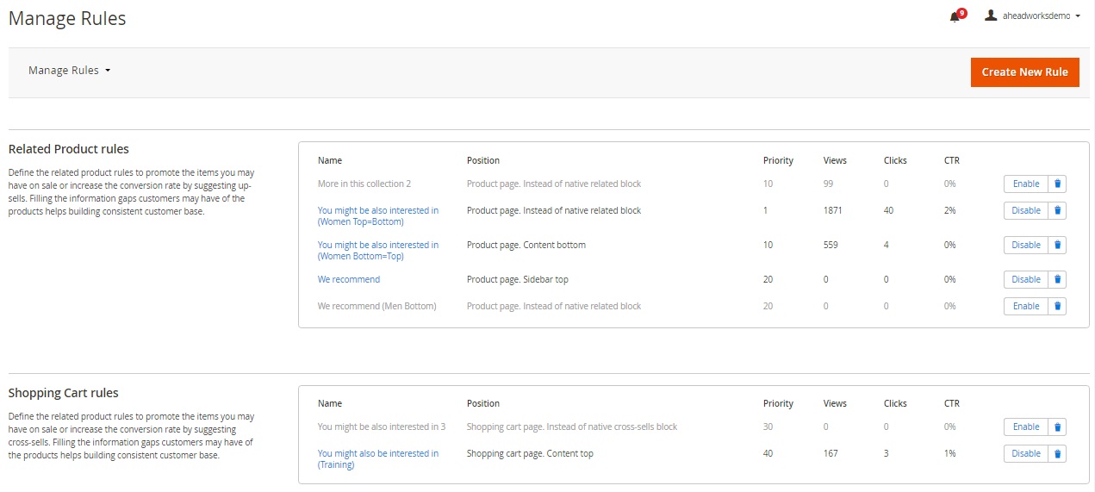Viewport: 1095px width, 492px height.
Task: Delete the 'More in this collection 2' rule
Action: 1057,184
